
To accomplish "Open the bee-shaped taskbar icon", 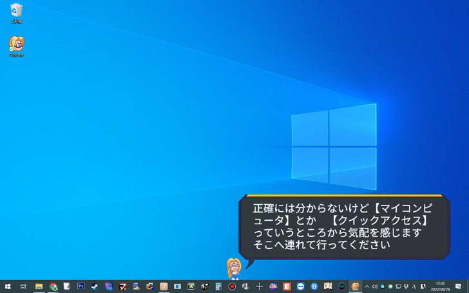I will pyautogui.click(x=205, y=287).
